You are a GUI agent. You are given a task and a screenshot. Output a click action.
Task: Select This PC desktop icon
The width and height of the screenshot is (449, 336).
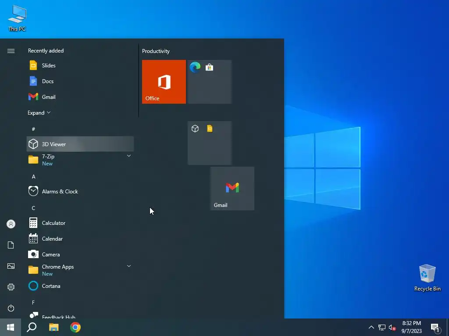click(x=17, y=18)
